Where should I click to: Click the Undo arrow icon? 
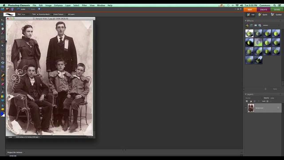pos(18,9)
